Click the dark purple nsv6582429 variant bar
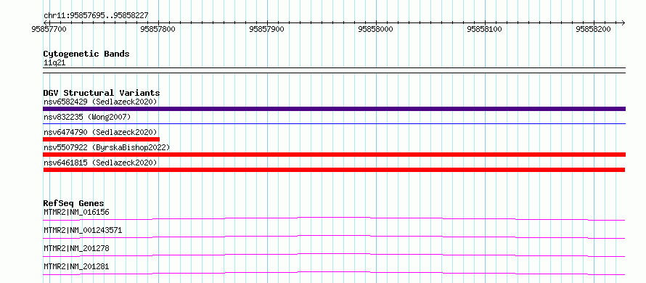 coord(334,109)
